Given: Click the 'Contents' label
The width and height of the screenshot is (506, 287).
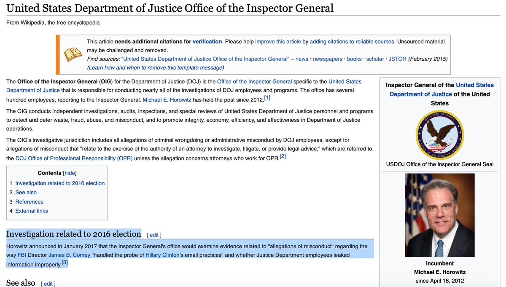Looking at the screenshot, I should click(x=50, y=173).
